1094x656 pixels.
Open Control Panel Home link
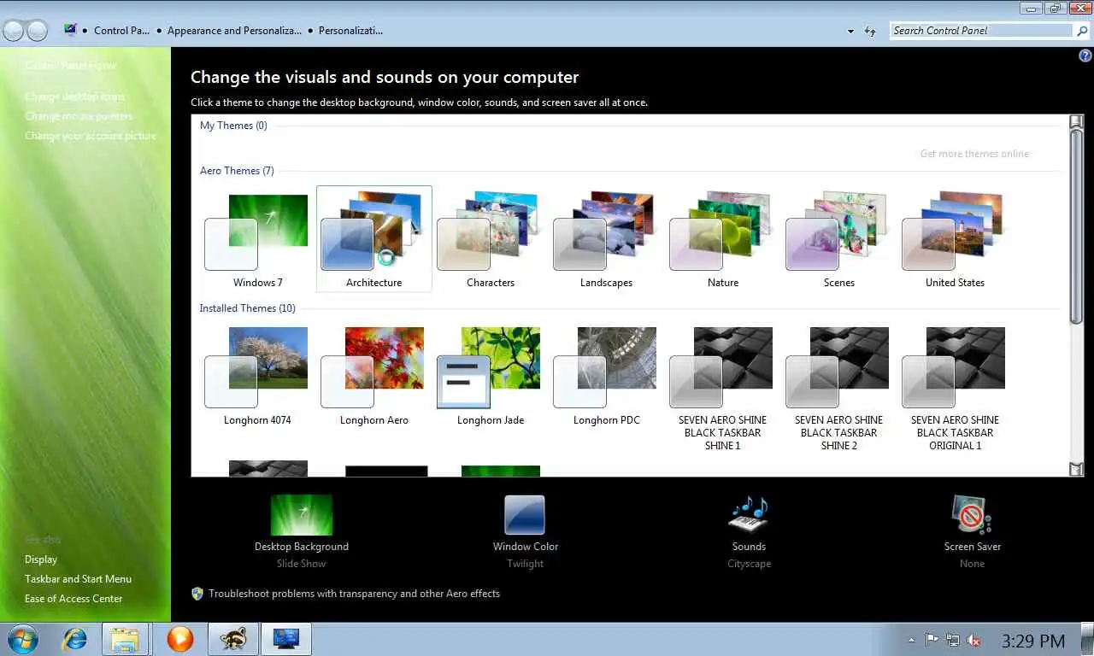[70, 66]
